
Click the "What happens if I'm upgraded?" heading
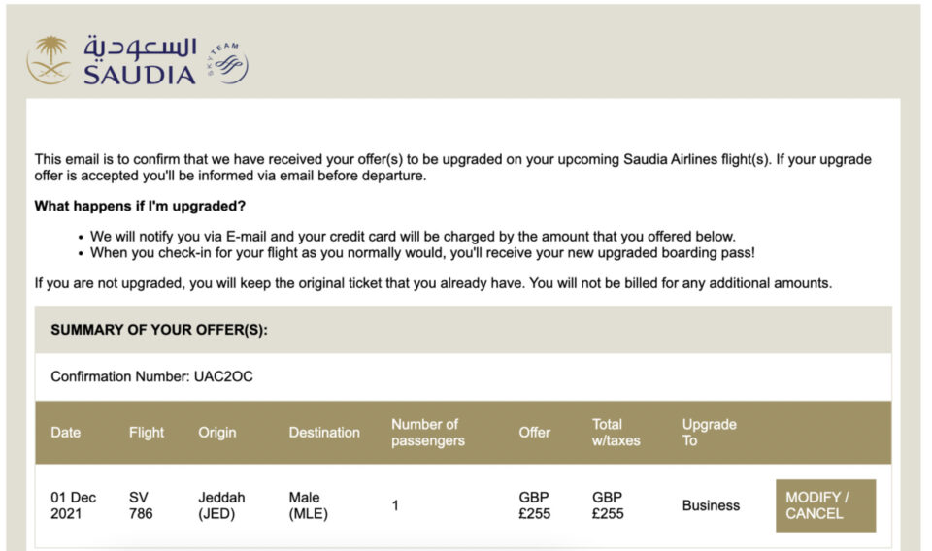pyautogui.click(x=140, y=206)
